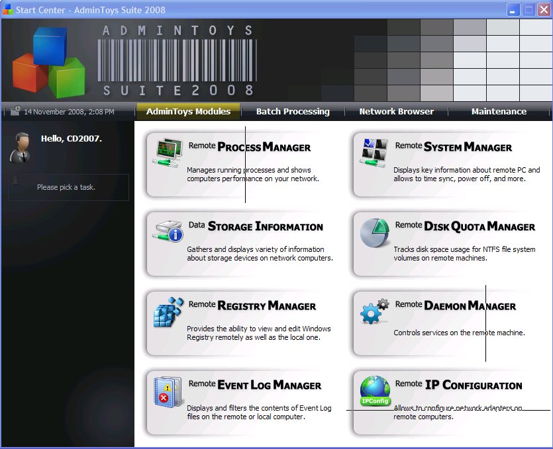Click text 'remote computers.' under IP Configuration
The image size is (553, 449).
[x=423, y=417]
